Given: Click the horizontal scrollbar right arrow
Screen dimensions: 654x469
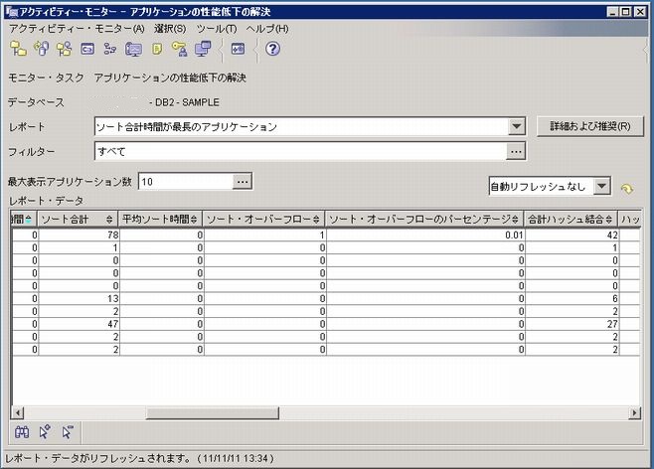Looking at the screenshot, I should (x=634, y=412).
